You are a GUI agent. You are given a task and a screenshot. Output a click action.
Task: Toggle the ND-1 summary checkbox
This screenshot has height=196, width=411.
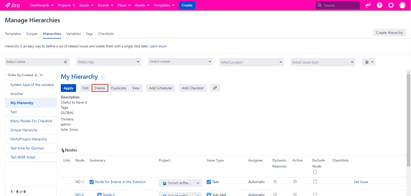click(x=92, y=182)
